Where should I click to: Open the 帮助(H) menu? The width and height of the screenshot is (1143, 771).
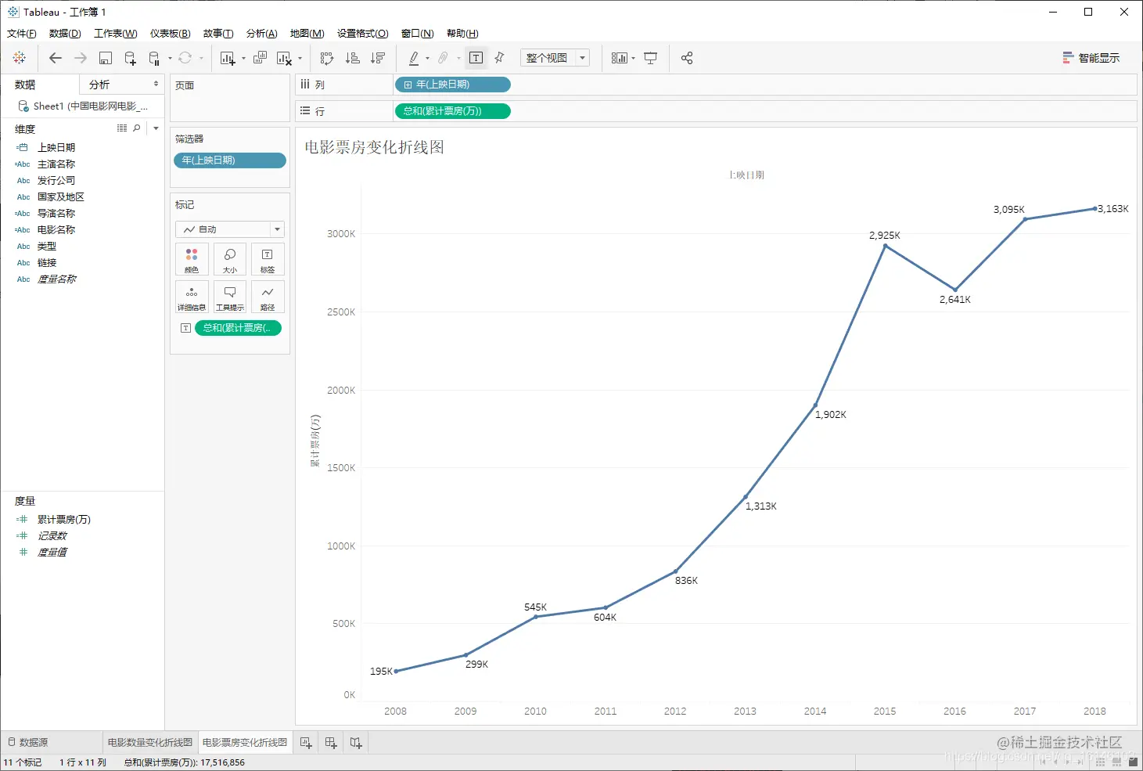(x=462, y=34)
